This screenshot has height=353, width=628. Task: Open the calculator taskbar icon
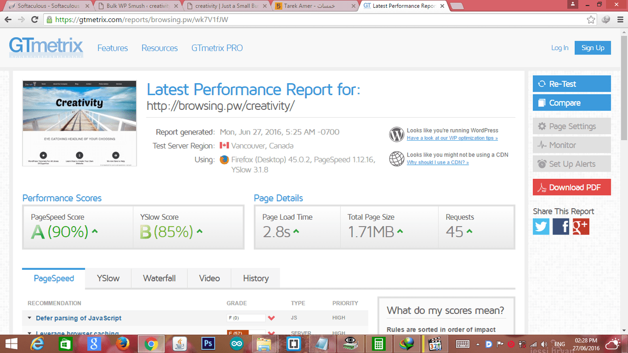(377, 344)
